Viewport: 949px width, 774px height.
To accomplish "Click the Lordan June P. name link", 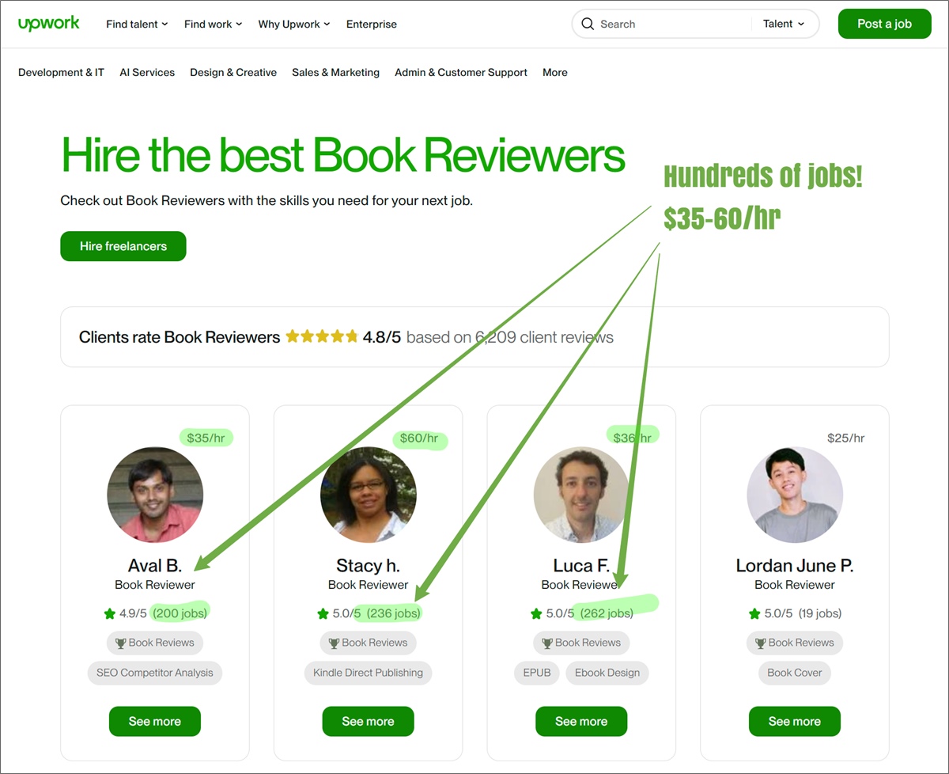I will pos(795,566).
